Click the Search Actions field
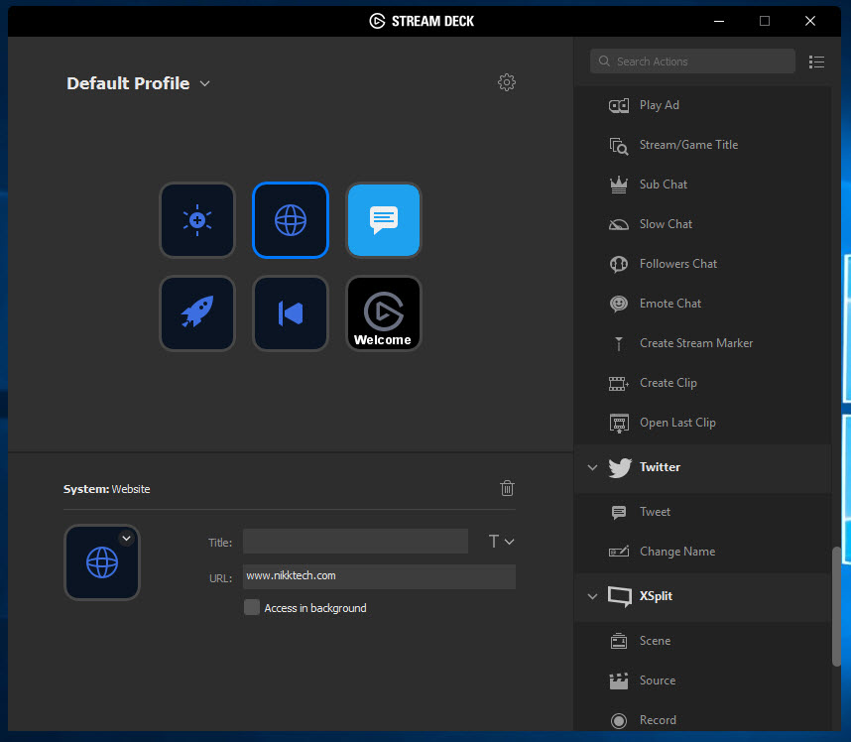 point(692,62)
